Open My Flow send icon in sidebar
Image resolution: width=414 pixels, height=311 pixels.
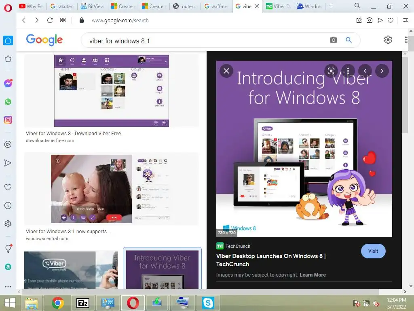click(8, 163)
